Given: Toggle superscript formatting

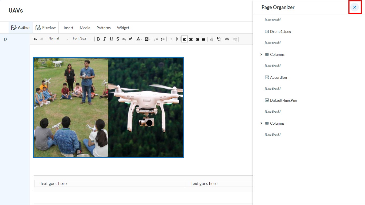Looking at the screenshot, I should [130, 39].
